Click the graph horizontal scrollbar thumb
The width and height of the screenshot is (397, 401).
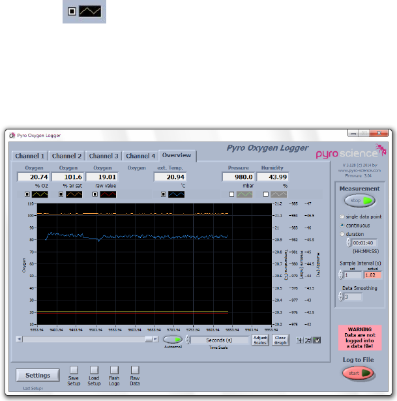point(149,339)
